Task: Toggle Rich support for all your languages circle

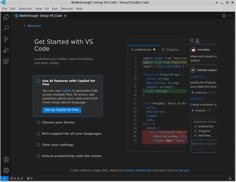Action: tap(38, 134)
